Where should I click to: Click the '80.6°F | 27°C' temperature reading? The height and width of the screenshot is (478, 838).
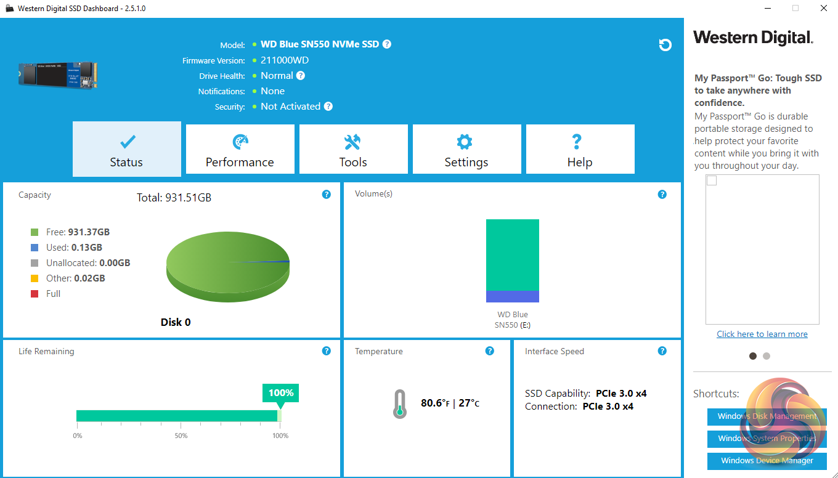(x=450, y=403)
